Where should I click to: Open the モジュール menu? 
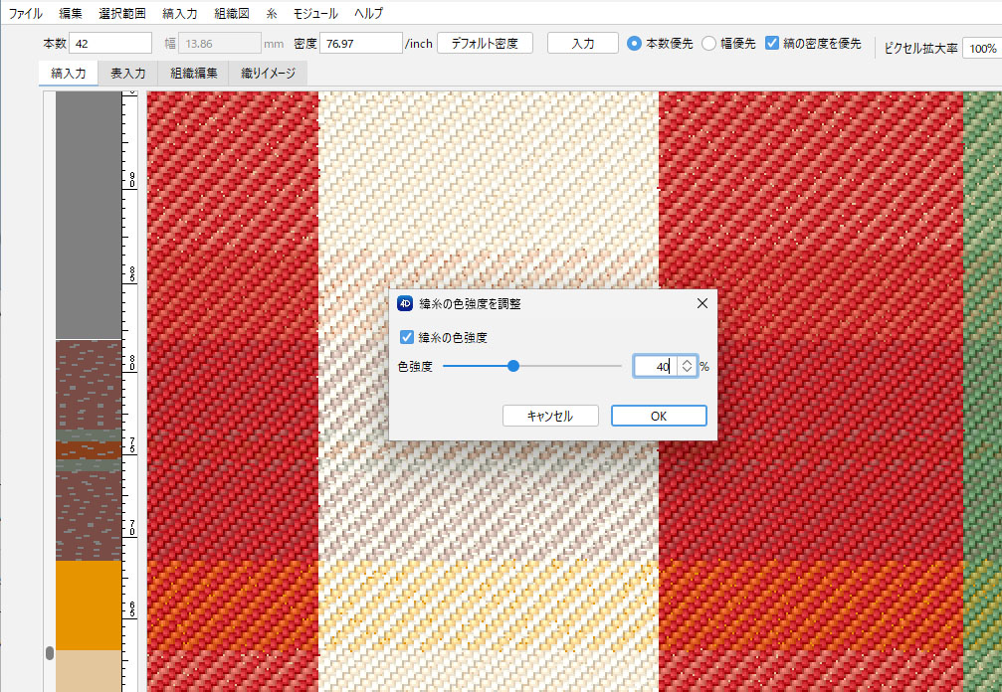(x=315, y=14)
